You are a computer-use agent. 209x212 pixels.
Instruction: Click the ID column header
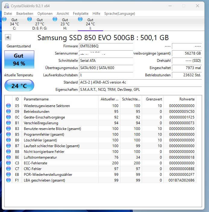pyautogui.click(x=17, y=99)
